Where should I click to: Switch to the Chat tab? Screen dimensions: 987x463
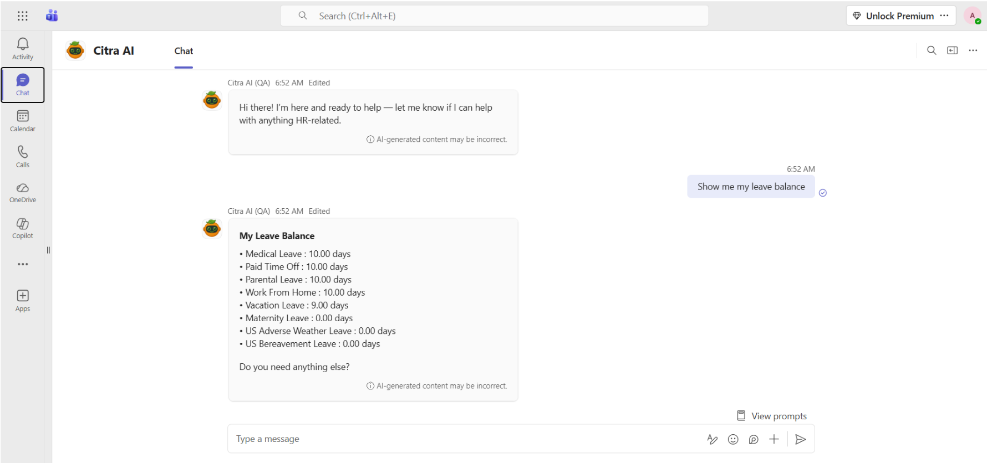click(x=184, y=51)
